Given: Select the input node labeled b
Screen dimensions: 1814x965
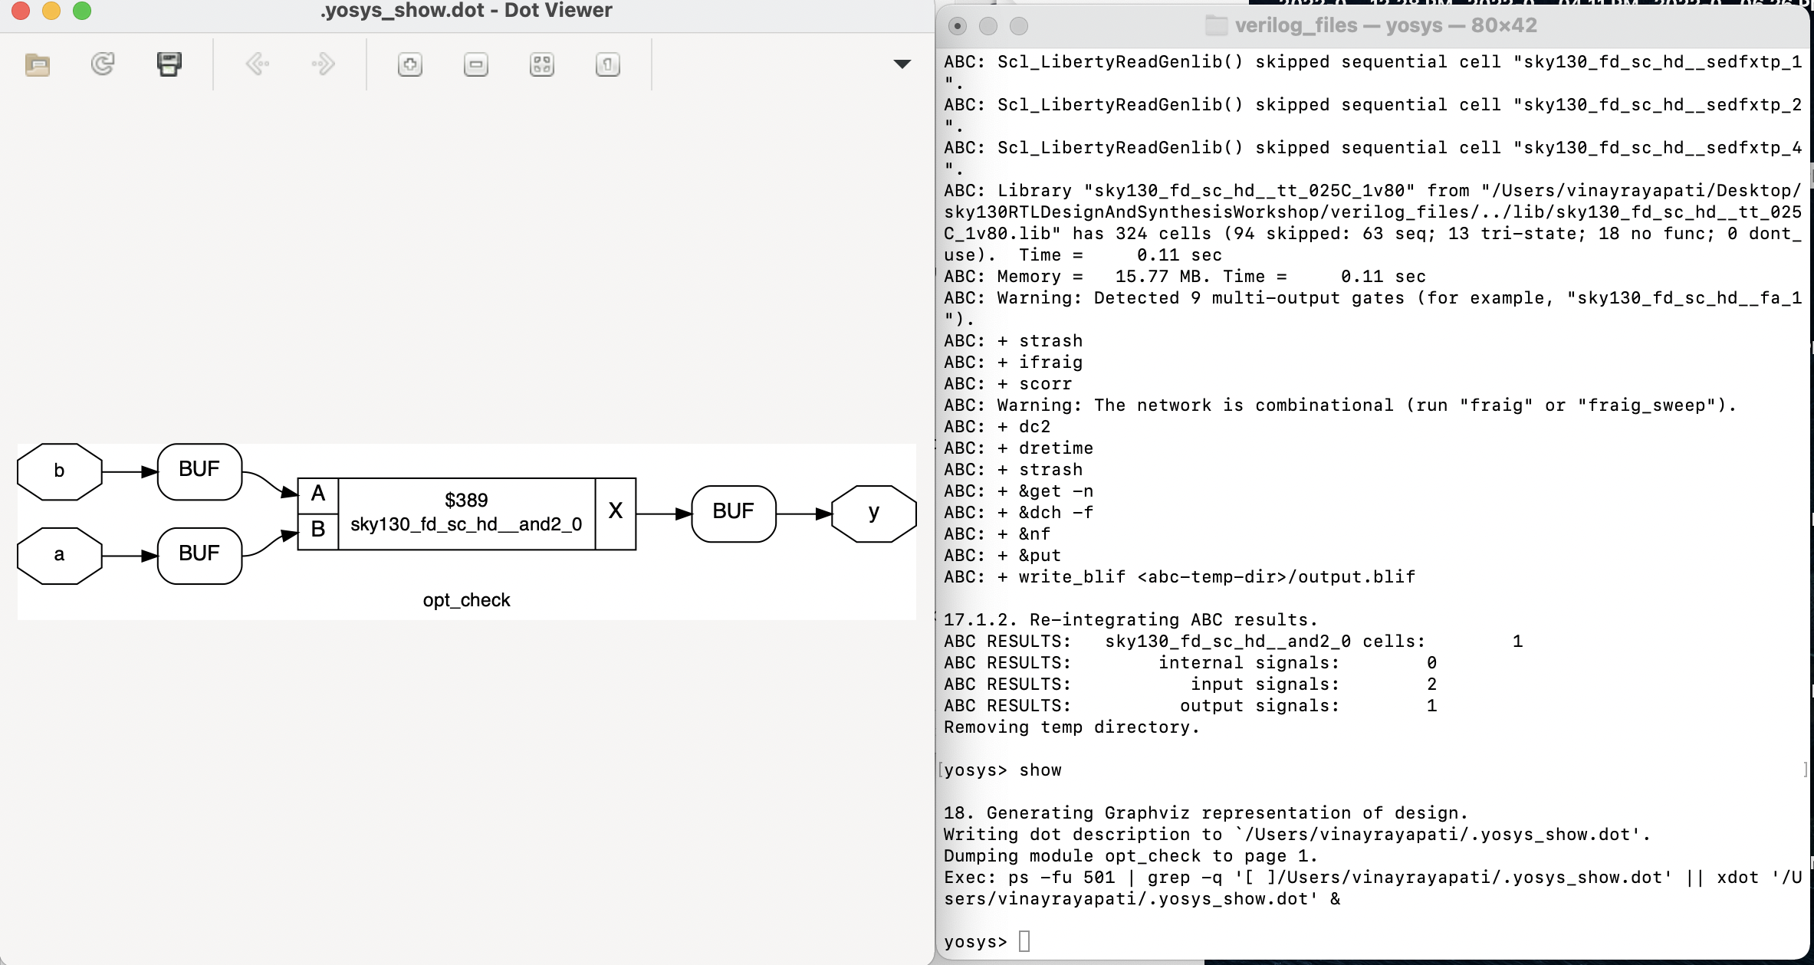Looking at the screenshot, I should tap(59, 471).
